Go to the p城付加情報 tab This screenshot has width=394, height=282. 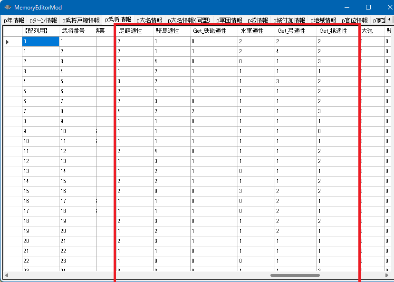289,20
